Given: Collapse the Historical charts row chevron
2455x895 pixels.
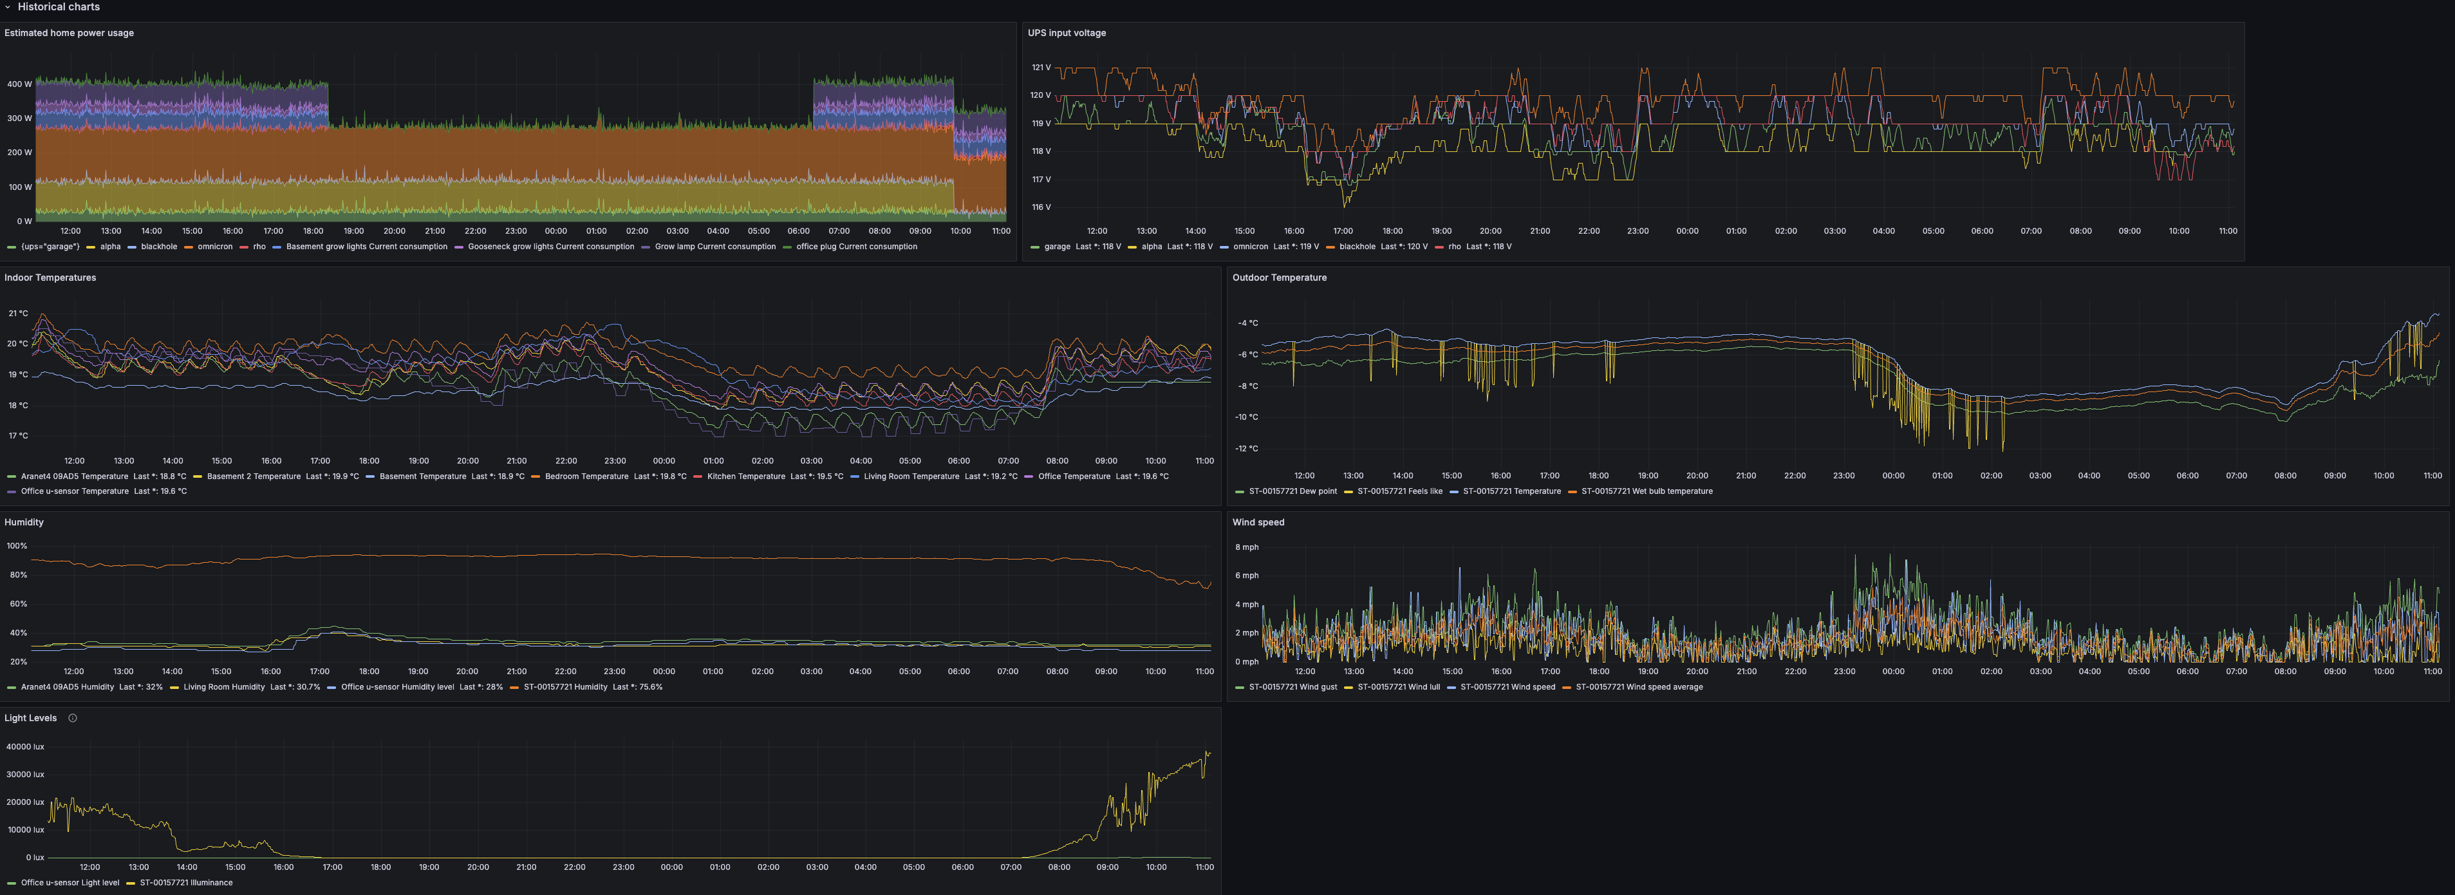Looking at the screenshot, I should click(x=8, y=6).
